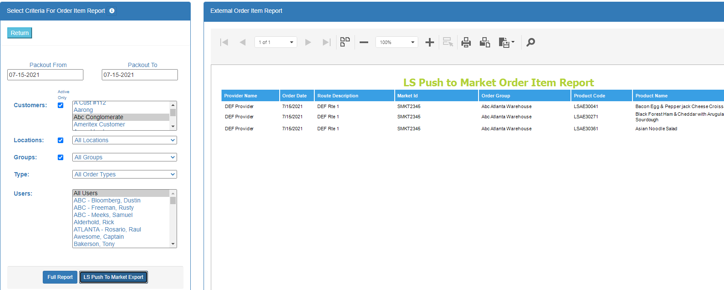724x290 pixels.
Task: Click scroll-up arrow of Customers list
Action: 173,105
